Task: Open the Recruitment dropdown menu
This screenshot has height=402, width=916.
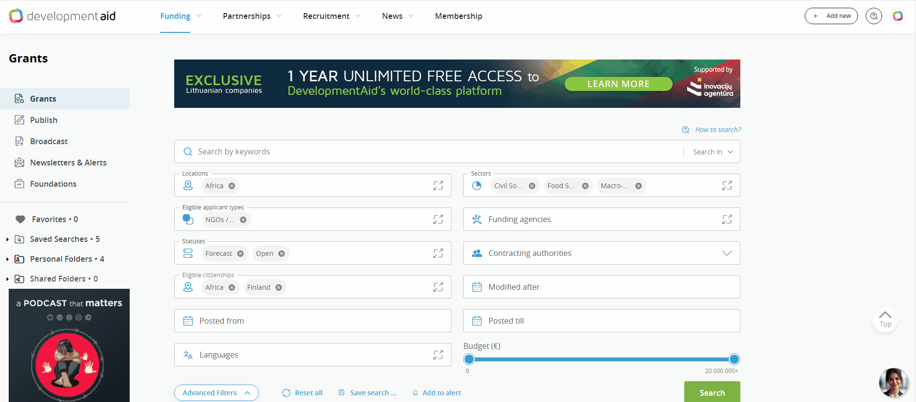Action: 332,16
